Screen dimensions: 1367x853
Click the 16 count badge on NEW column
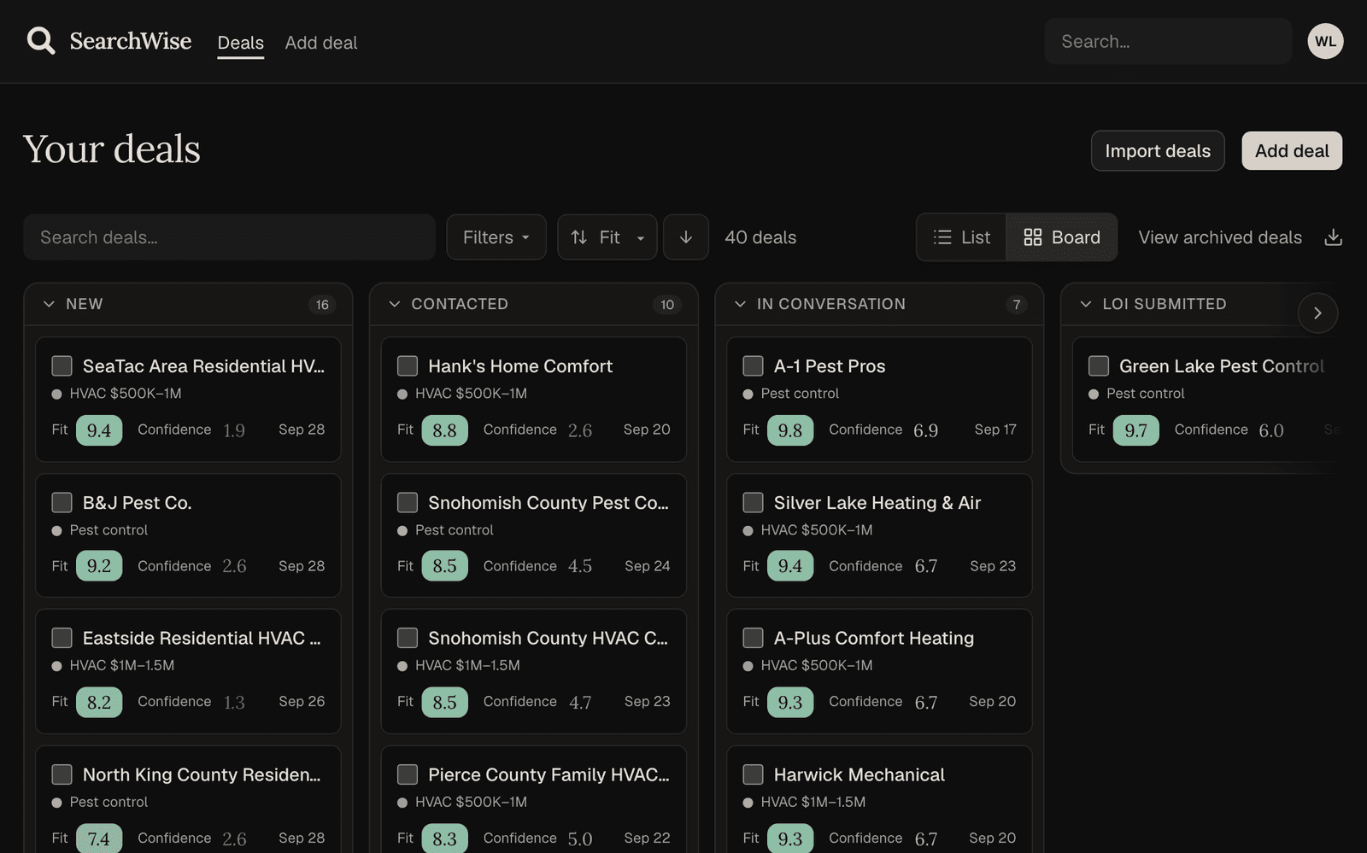coord(322,305)
